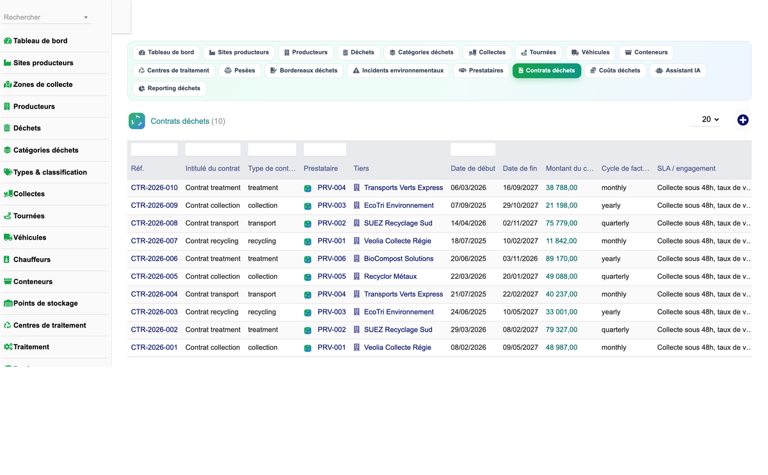768x475 pixels.
Task: Click the Conteneurs tab in top navigation
Action: pos(646,52)
